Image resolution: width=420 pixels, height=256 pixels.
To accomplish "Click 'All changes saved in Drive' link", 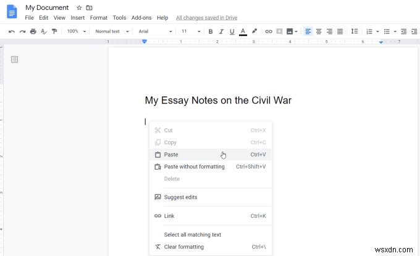I will 206,18.
